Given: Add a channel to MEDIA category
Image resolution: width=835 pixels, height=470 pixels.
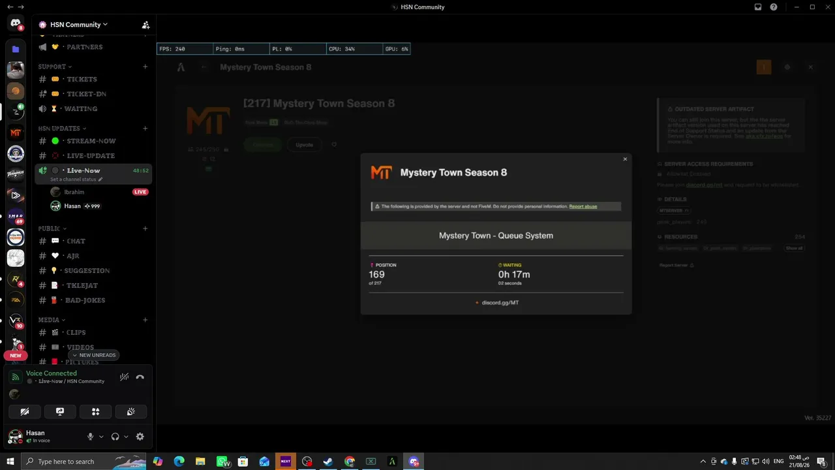Looking at the screenshot, I should [x=145, y=320].
